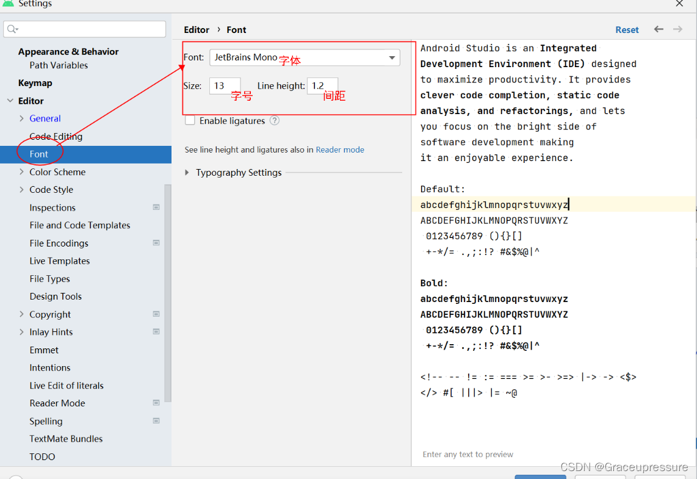
Task: Enable the ligatures checkbox
Action: [x=190, y=120]
